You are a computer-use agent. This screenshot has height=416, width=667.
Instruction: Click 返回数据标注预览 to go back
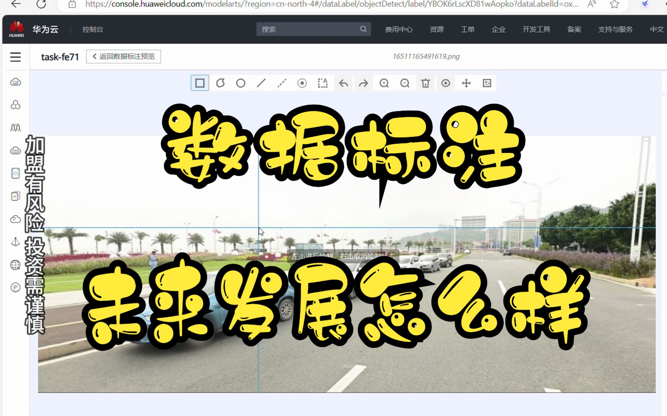point(123,56)
